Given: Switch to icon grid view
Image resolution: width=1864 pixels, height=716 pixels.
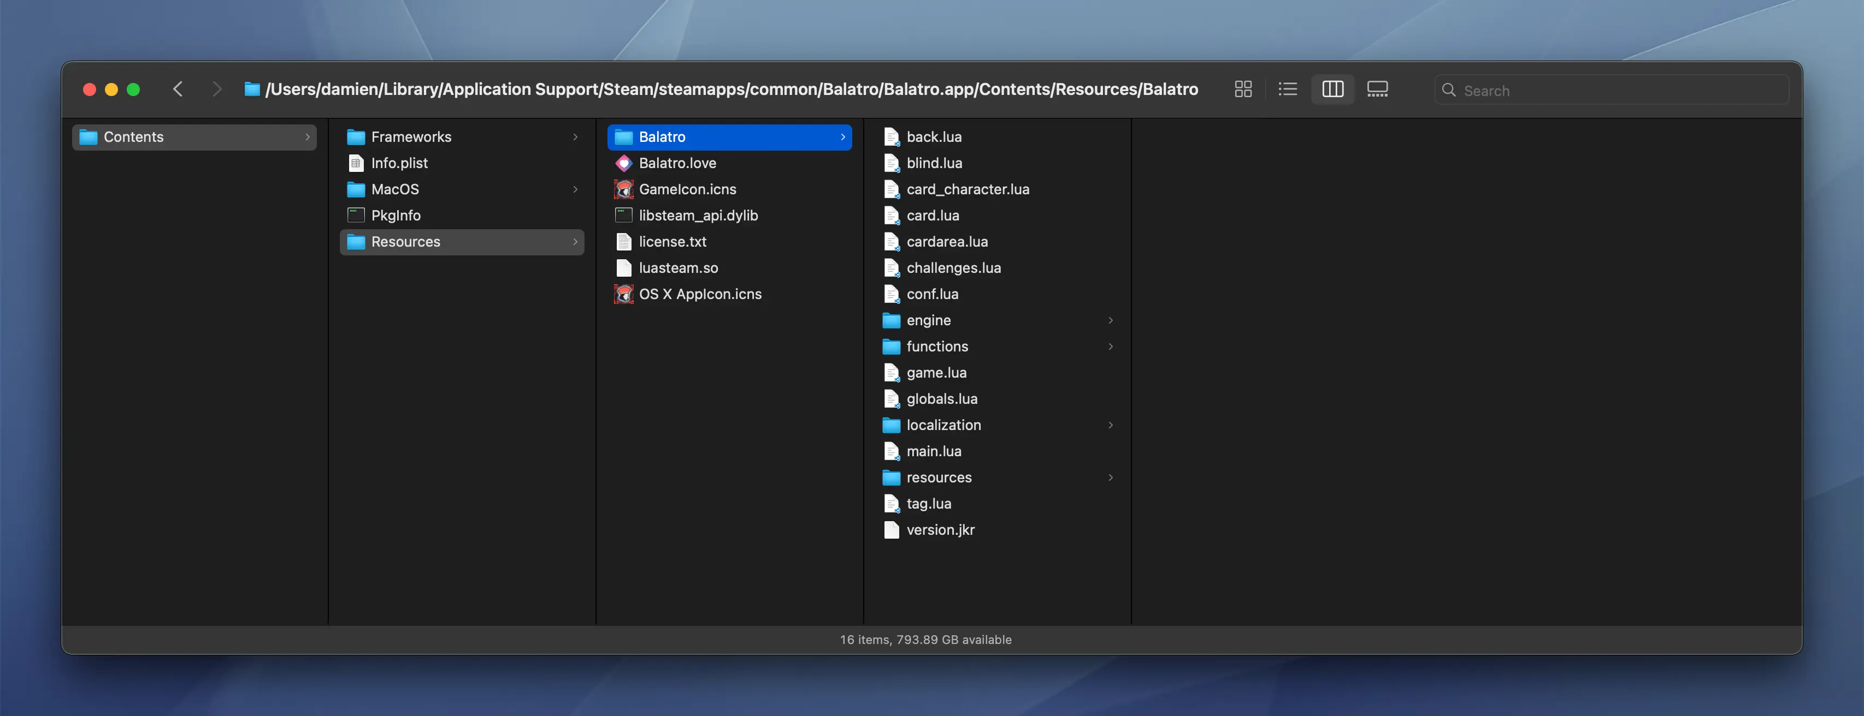Looking at the screenshot, I should [x=1243, y=89].
